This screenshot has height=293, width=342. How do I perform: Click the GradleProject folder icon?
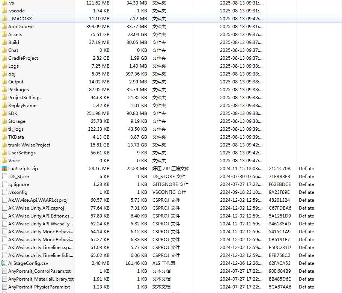point(5,58)
